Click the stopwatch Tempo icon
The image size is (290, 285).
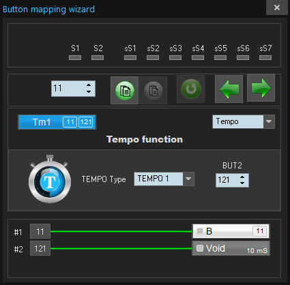(50, 179)
